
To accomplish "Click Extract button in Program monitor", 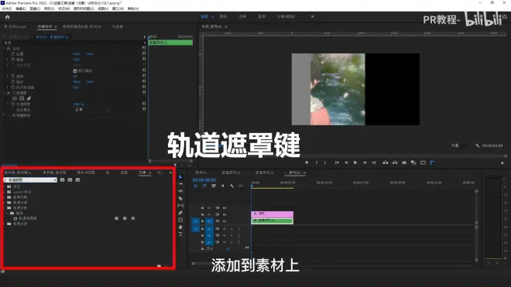I will click(x=395, y=162).
